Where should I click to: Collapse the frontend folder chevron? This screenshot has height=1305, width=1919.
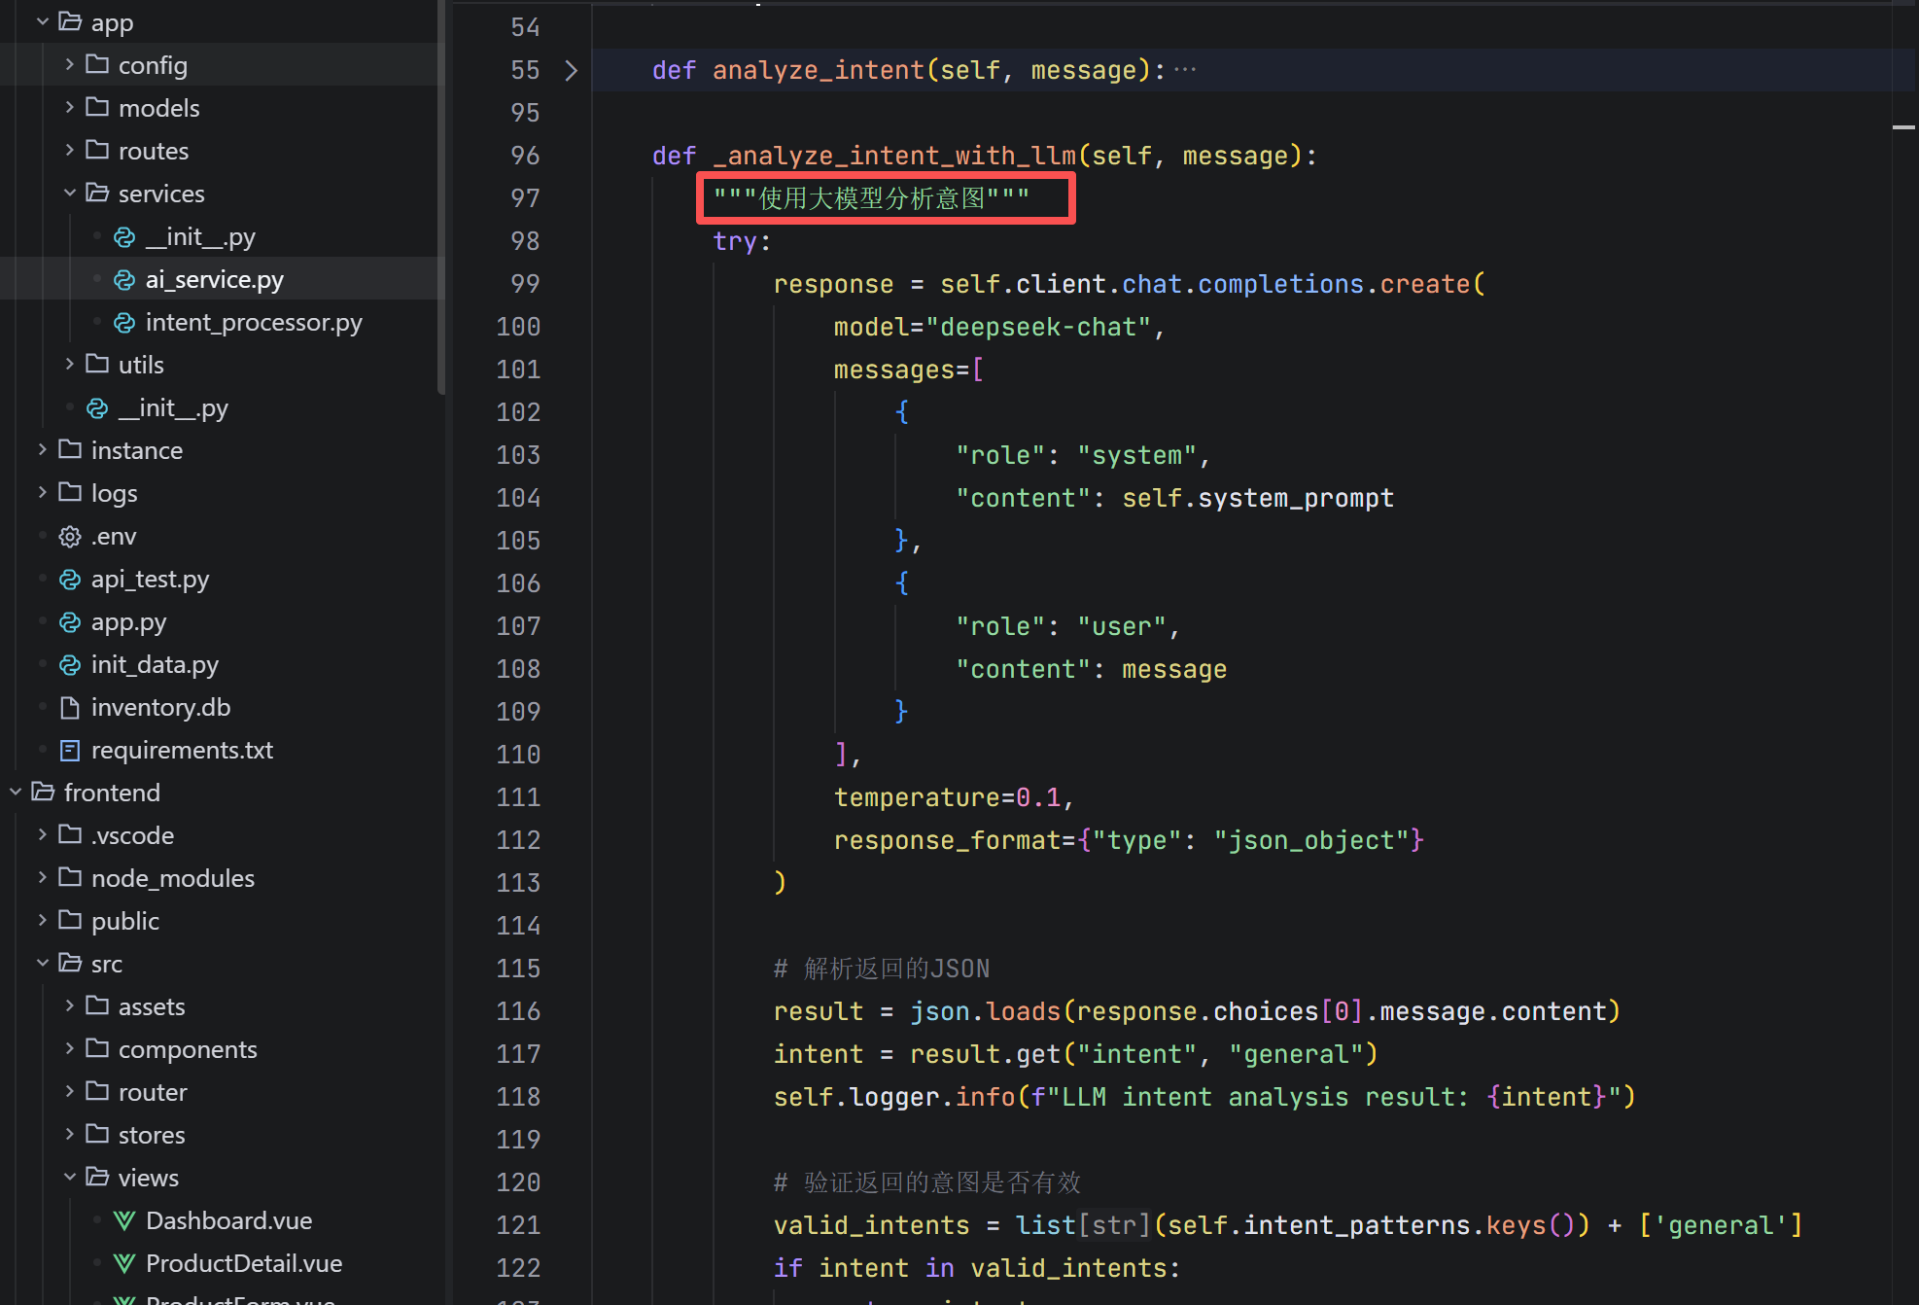click(16, 793)
